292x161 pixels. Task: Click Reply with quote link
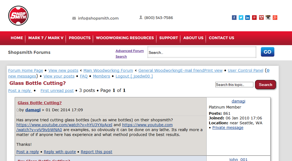pos(60,152)
